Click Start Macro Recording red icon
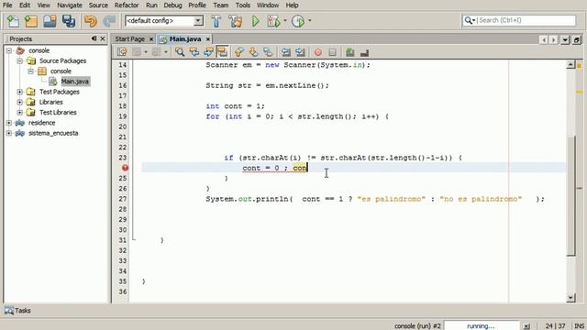Viewport: 587px width, 330px height. (318, 52)
